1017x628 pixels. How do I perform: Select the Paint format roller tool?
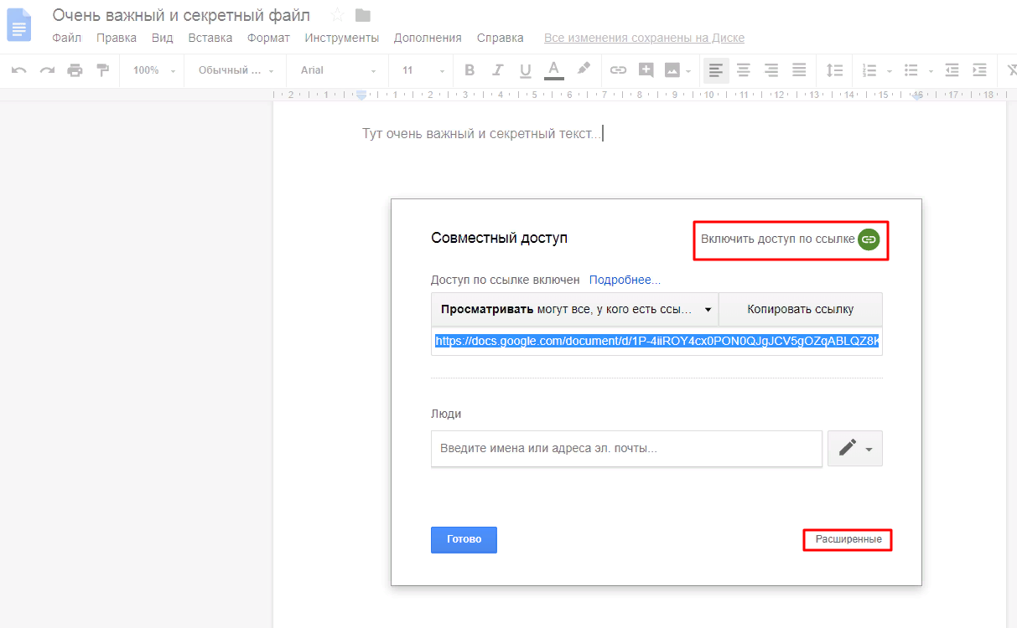click(x=103, y=70)
